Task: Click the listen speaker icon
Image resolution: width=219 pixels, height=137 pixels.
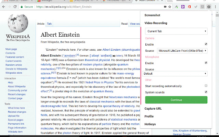Action: tap(114, 56)
